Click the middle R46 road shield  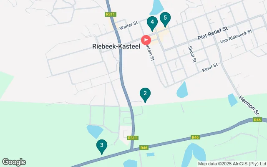tap(195, 137)
